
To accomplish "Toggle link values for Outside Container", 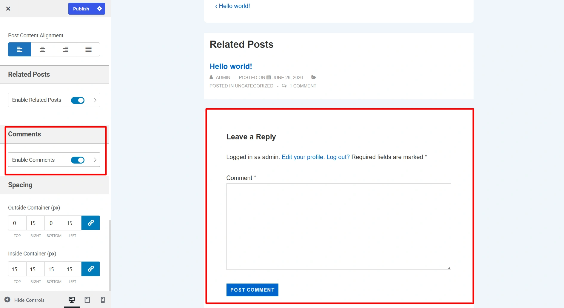I will tap(91, 223).
